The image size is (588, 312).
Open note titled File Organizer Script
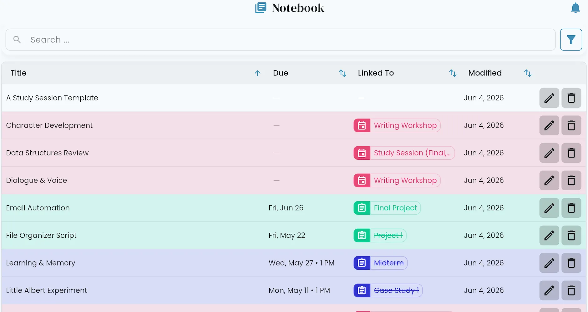click(41, 235)
